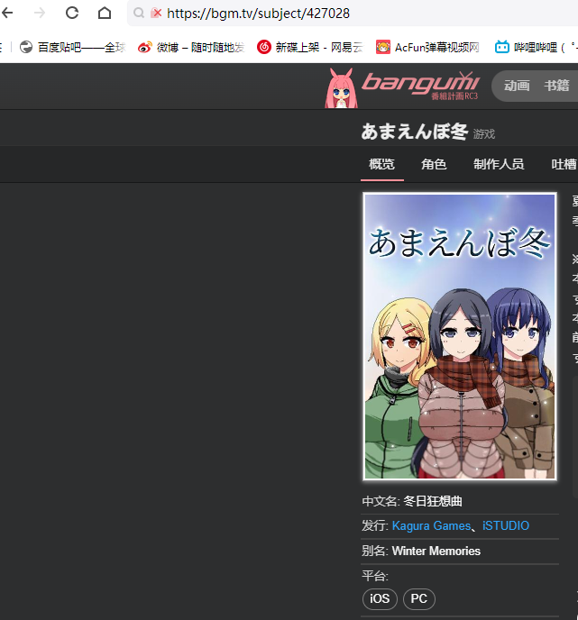Select the PC platform tag

[x=419, y=598]
